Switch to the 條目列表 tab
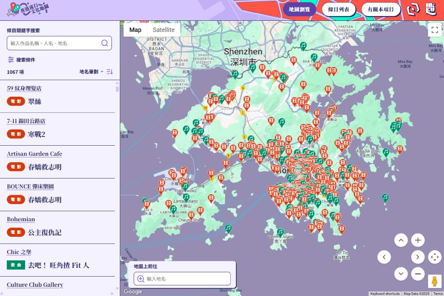Image resolution: width=444 pixels, height=296 pixels. pyautogui.click(x=339, y=10)
